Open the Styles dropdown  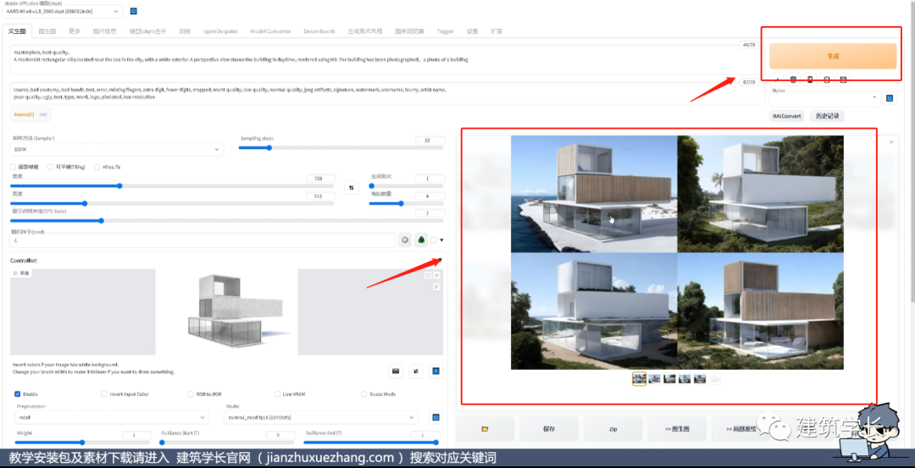(x=825, y=98)
